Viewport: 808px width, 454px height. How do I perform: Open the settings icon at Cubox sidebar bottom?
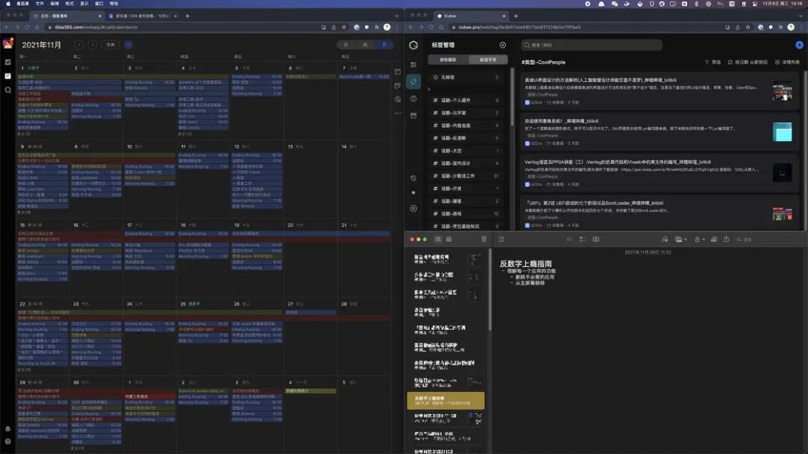coord(413,209)
